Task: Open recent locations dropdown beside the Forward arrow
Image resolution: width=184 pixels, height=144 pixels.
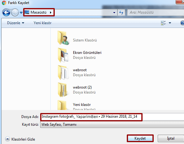Action: [21, 12]
